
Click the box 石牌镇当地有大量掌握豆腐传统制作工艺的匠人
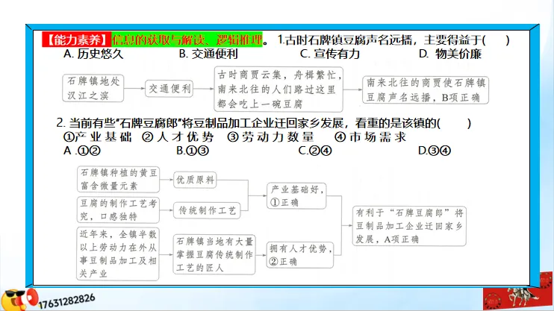[214, 254]
